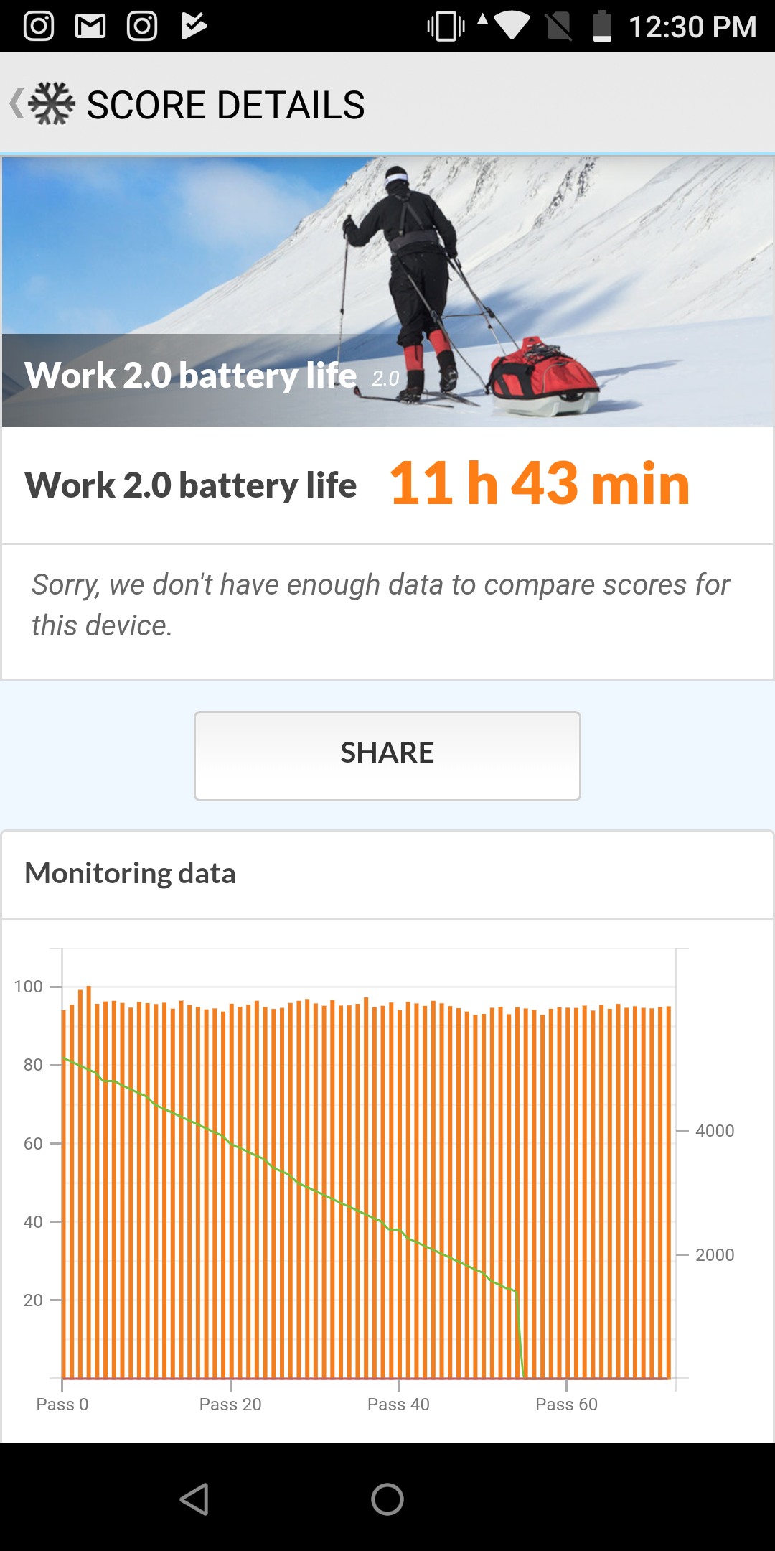
Task: Tap the back chevron beside the snowflake logo
Action: click(x=16, y=104)
